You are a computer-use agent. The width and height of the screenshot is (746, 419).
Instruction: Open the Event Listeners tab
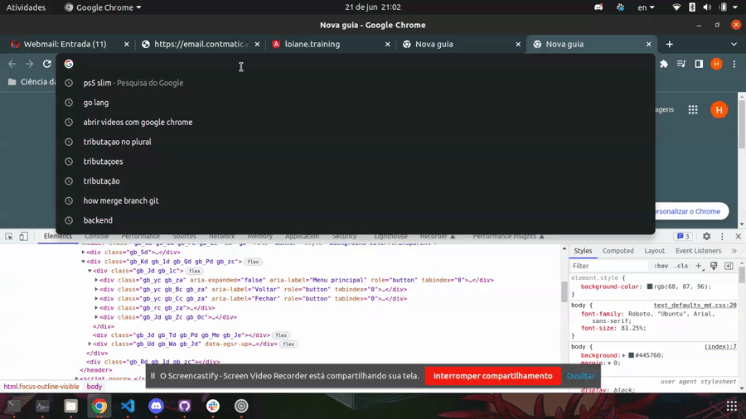coord(698,251)
